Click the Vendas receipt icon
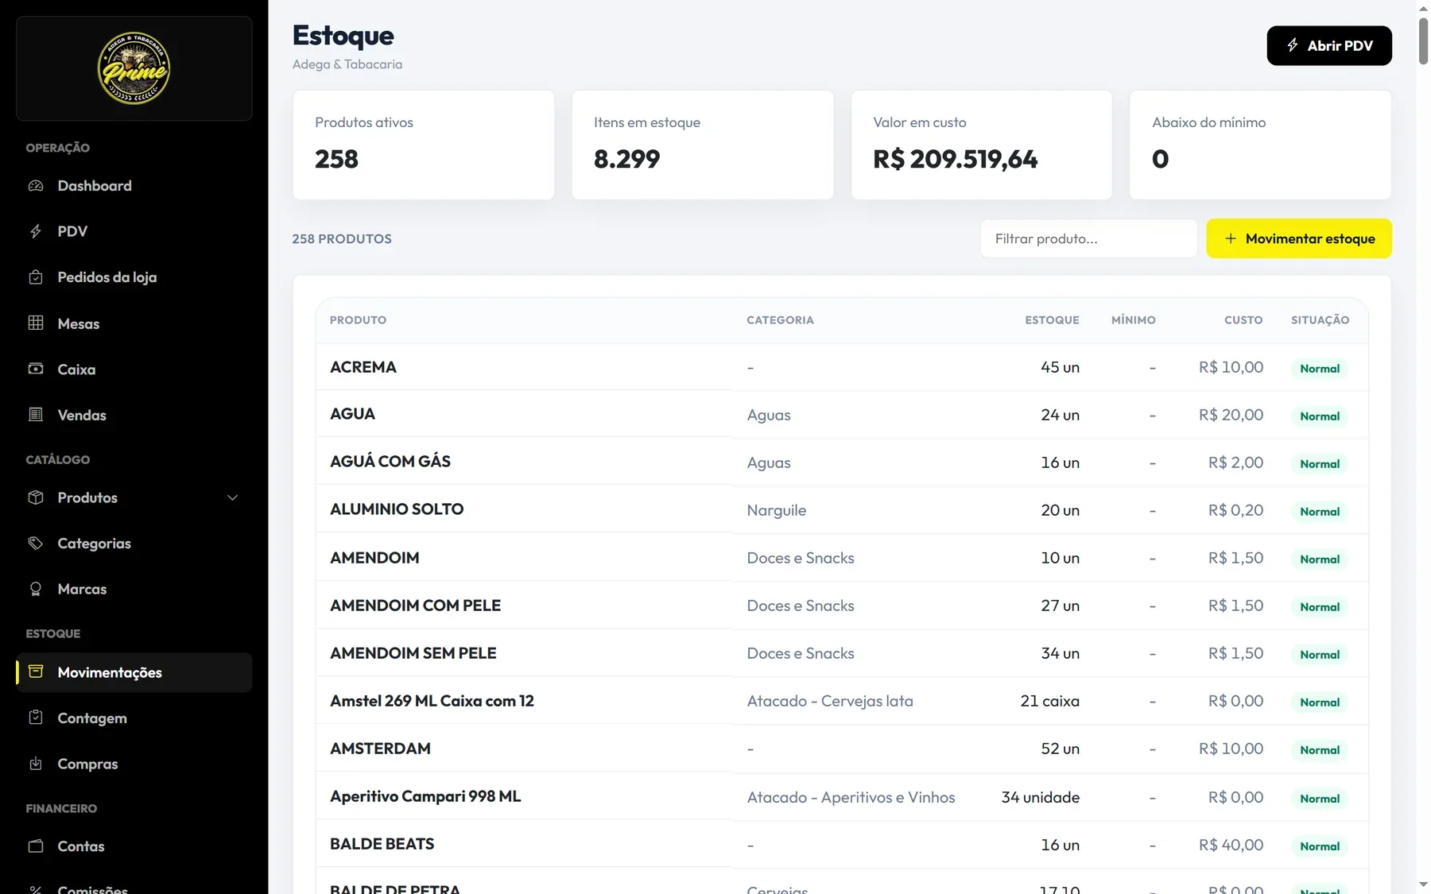Screen dimensions: 1431x894 (x=36, y=414)
